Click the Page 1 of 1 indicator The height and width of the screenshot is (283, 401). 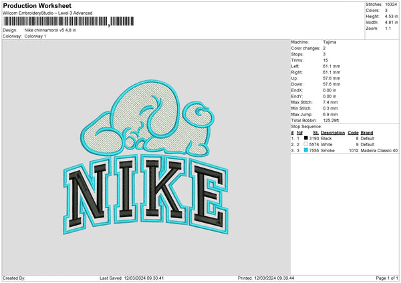[387, 278]
